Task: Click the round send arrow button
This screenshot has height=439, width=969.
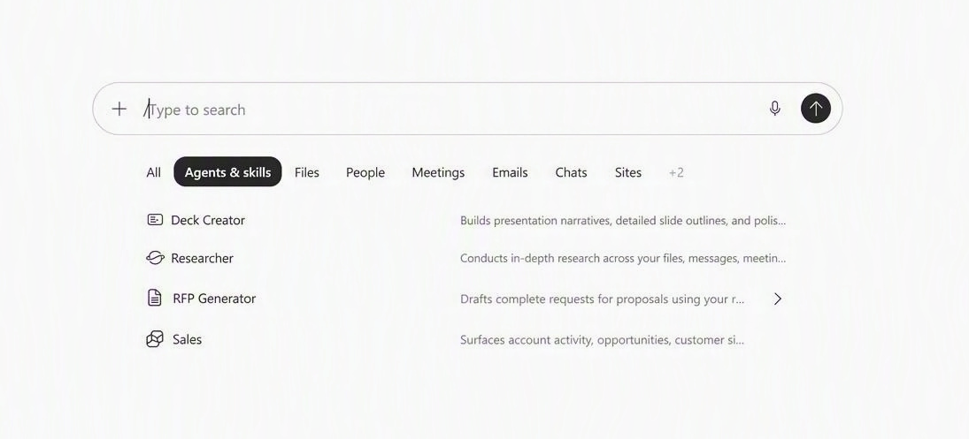Action: point(816,109)
